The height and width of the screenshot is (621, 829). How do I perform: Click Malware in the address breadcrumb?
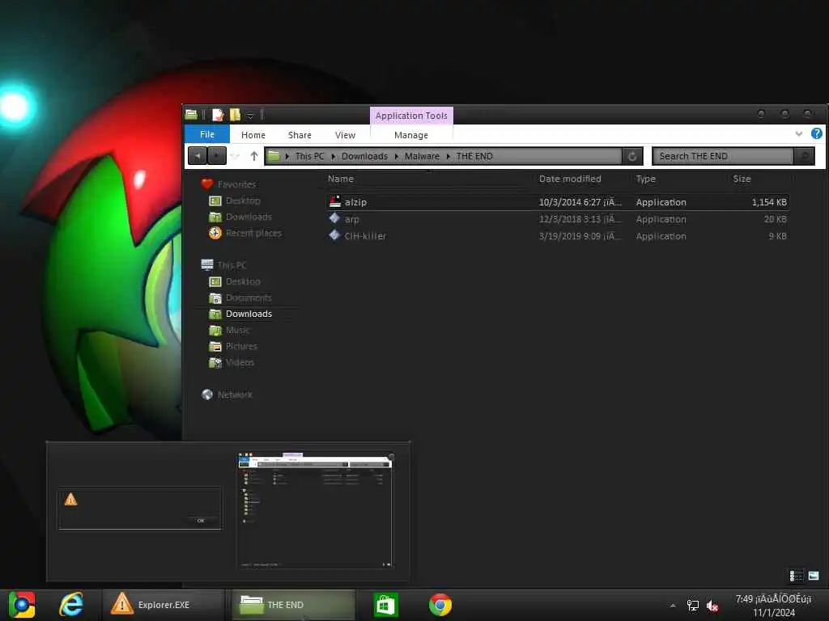click(x=422, y=156)
